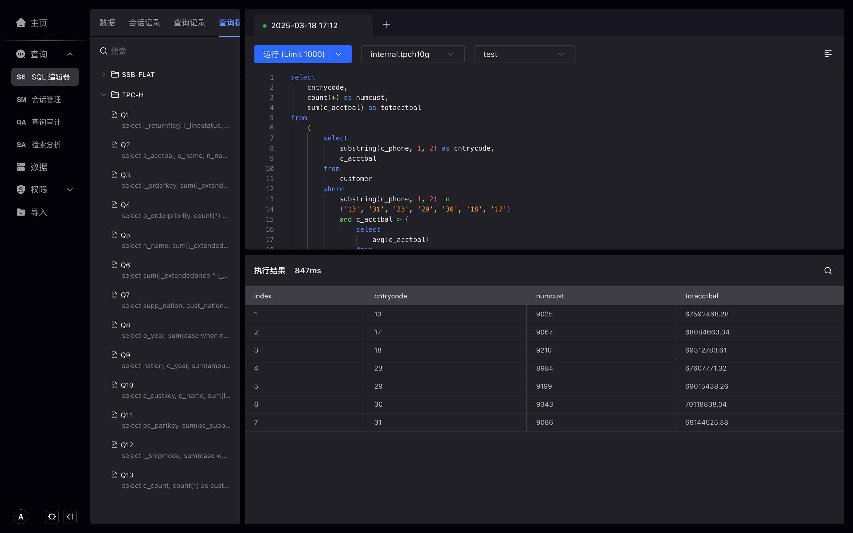The width and height of the screenshot is (853, 533).
Task: Open the user avatar A
Action: pyautogui.click(x=21, y=517)
